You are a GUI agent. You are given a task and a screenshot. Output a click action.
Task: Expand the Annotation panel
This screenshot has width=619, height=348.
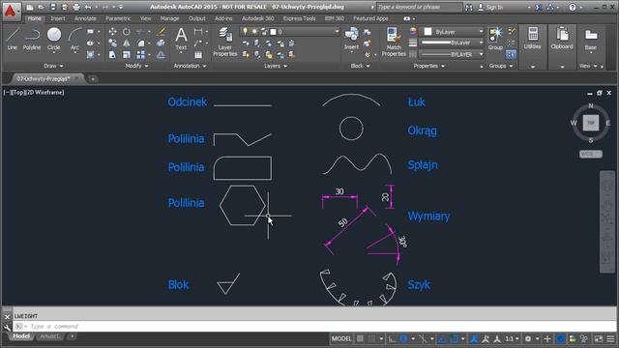point(190,66)
